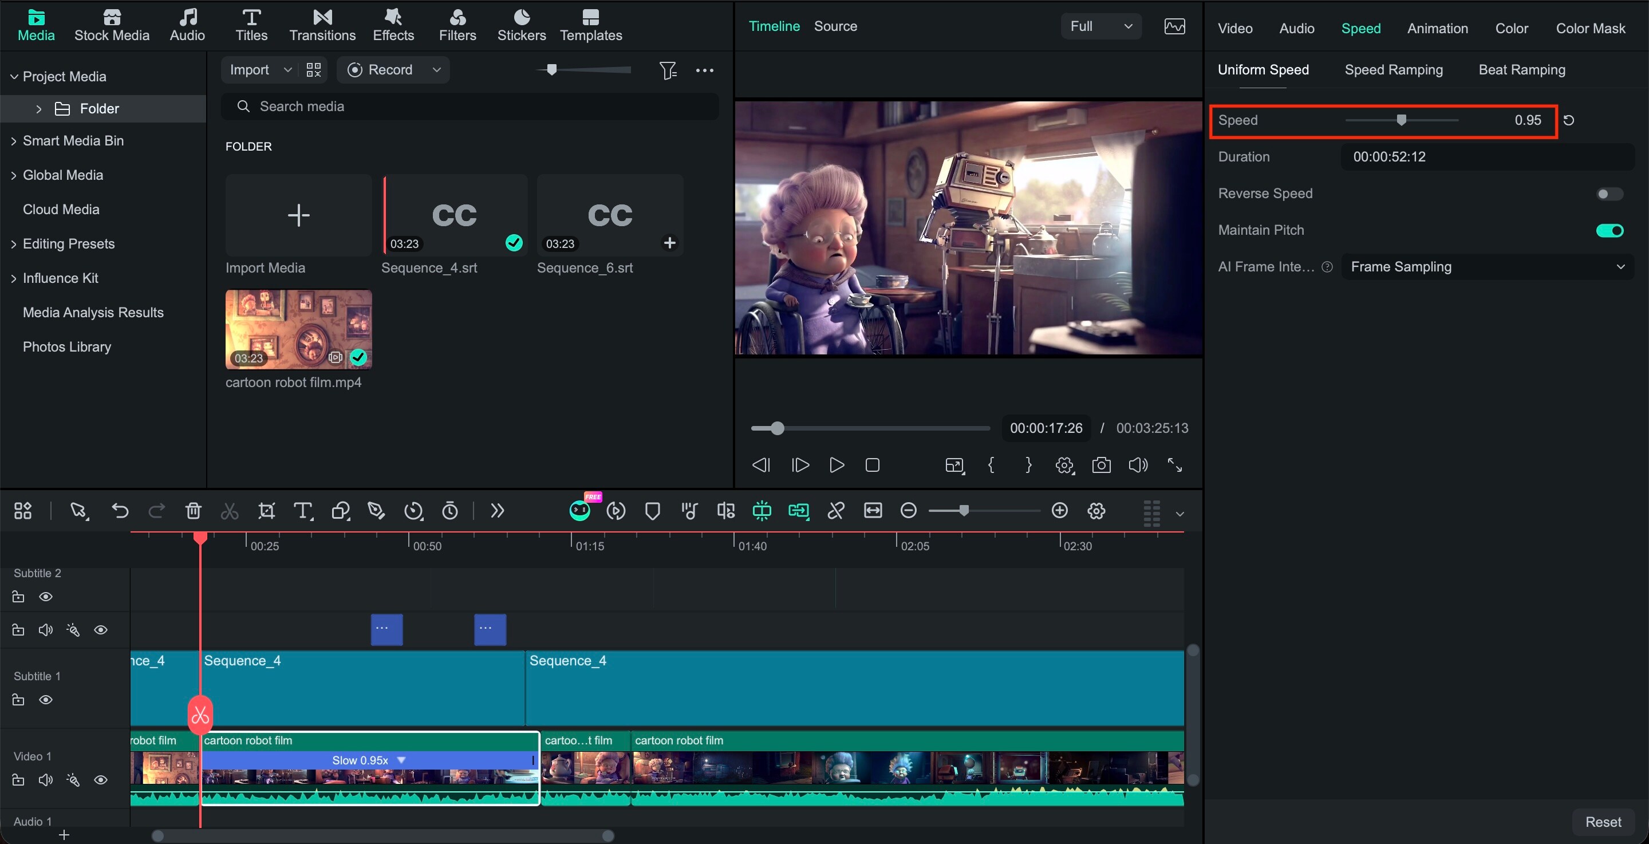Select the Text tool in timeline toolbar
Image resolution: width=1649 pixels, height=844 pixels.
point(303,510)
